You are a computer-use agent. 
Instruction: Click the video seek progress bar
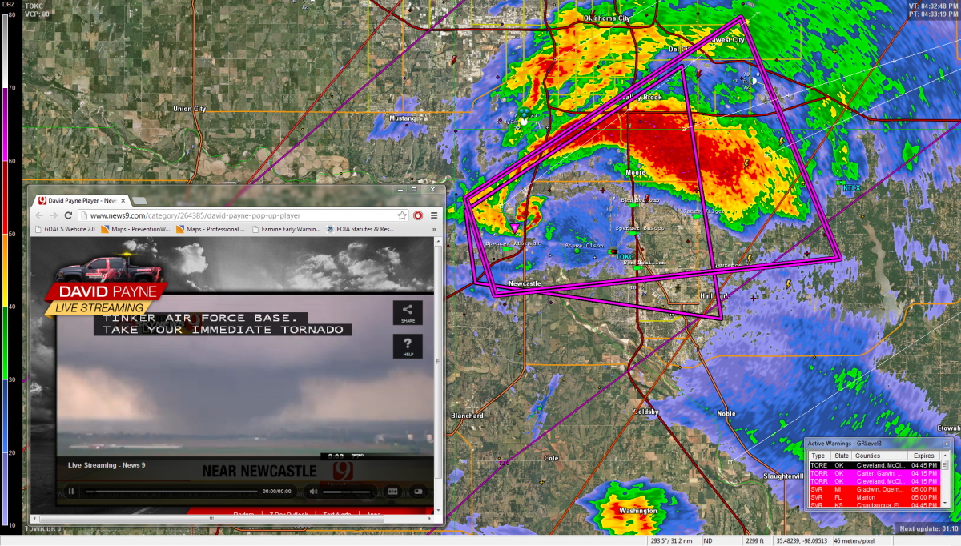pyautogui.click(x=172, y=492)
